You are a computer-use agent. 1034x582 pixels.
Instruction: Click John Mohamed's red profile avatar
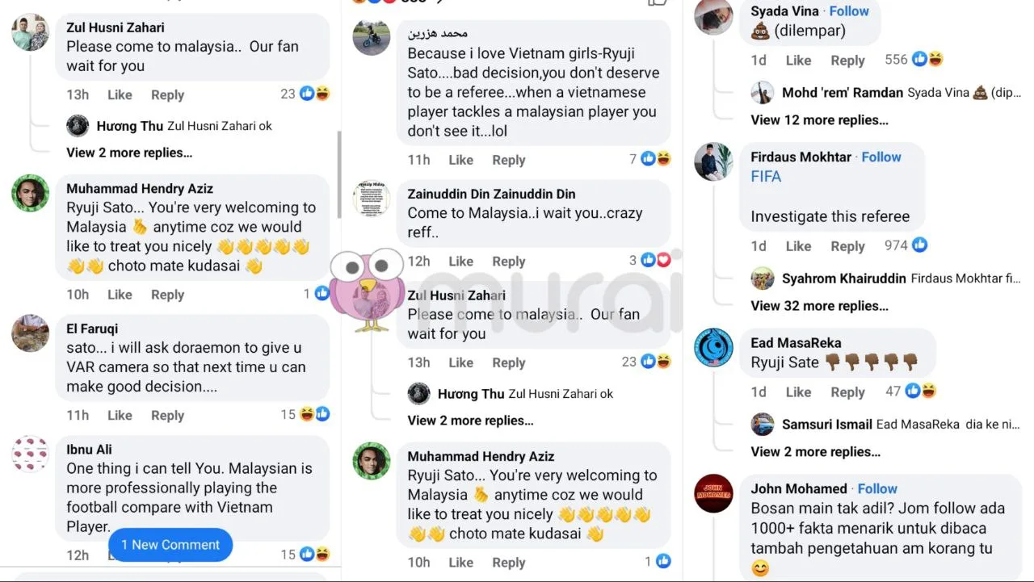[x=713, y=493]
